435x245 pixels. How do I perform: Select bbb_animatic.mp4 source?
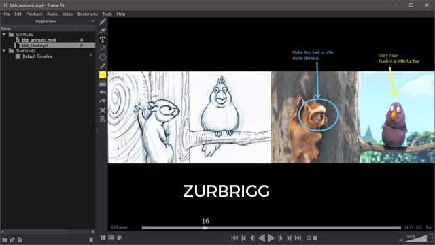click(x=39, y=40)
